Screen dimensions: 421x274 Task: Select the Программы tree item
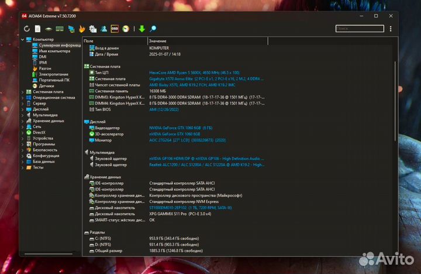tap(40, 144)
